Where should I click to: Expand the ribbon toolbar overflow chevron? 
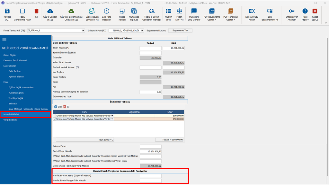click(x=326, y=23)
